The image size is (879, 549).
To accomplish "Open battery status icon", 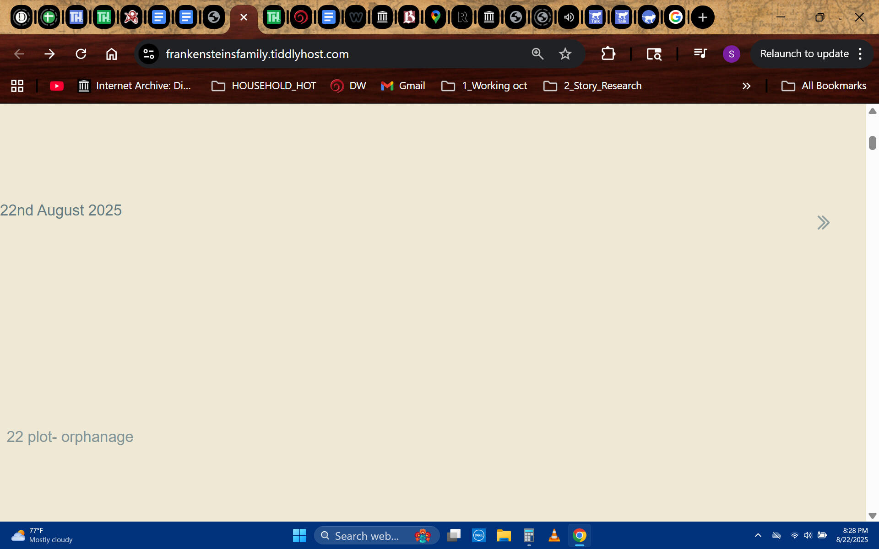I will coord(822,535).
